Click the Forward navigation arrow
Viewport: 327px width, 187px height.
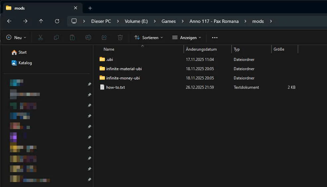point(25,21)
